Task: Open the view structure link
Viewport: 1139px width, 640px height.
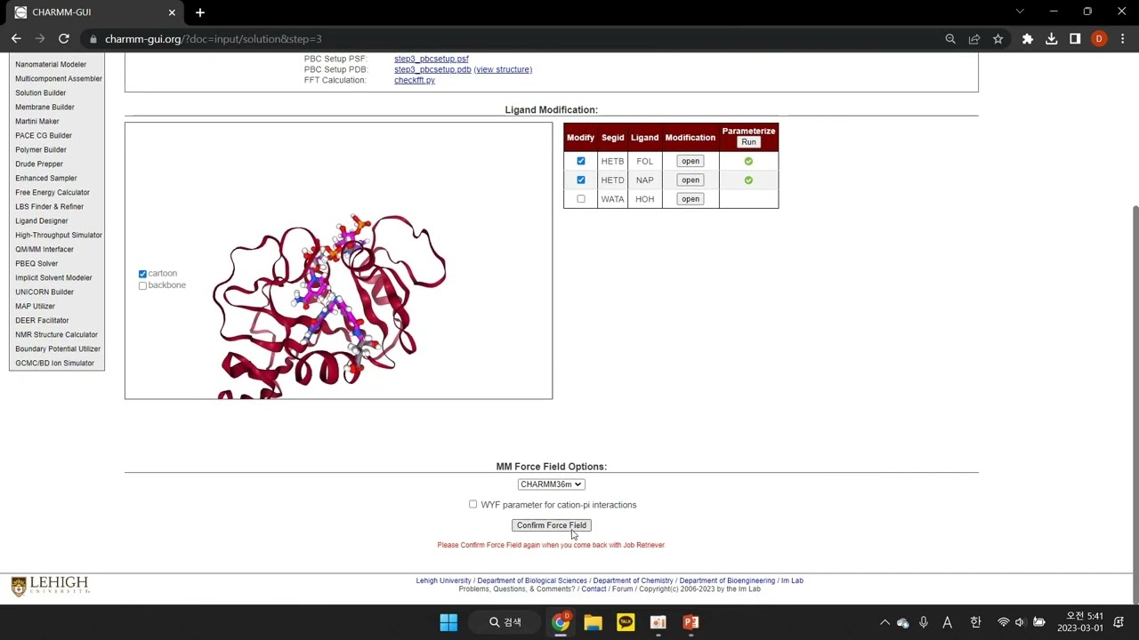Action: [503, 69]
